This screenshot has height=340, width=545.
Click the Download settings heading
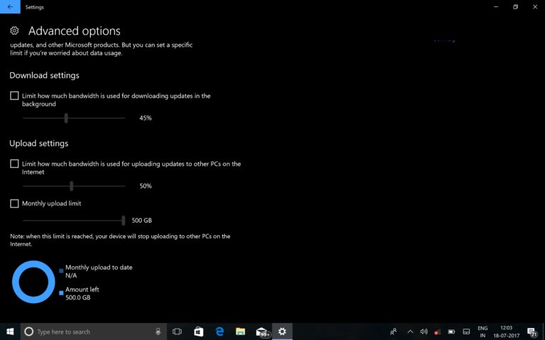[44, 75]
